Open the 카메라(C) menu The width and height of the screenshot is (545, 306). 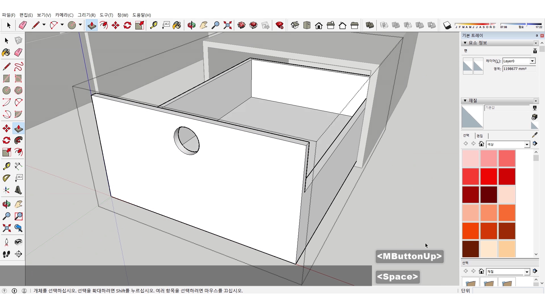(x=64, y=15)
